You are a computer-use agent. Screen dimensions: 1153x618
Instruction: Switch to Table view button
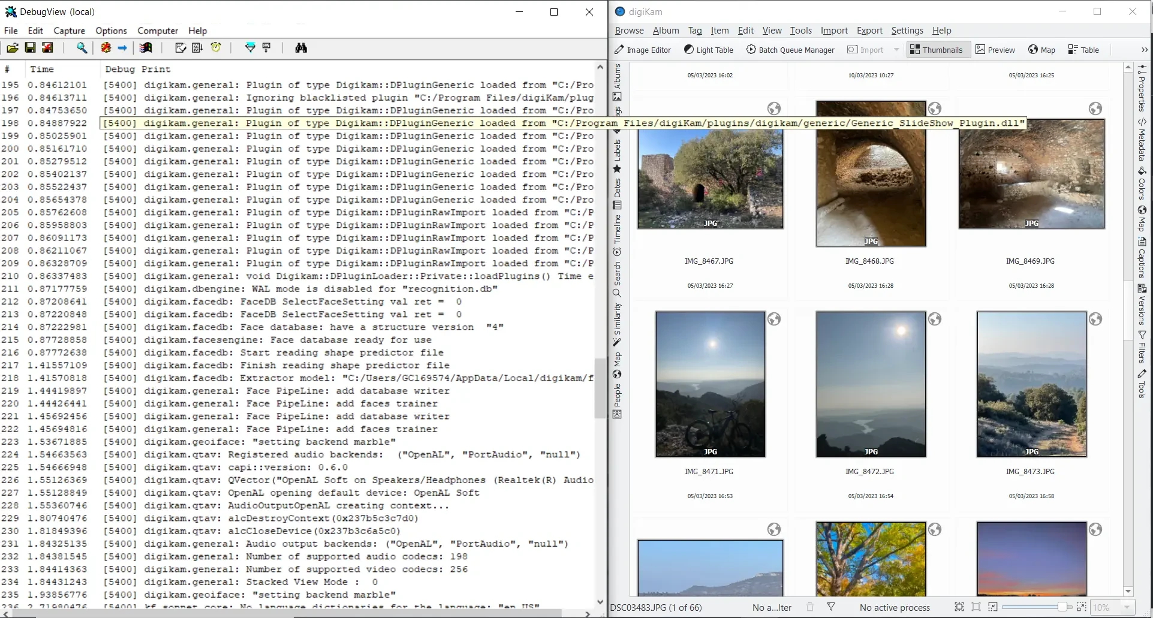click(x=1083, y=50)
